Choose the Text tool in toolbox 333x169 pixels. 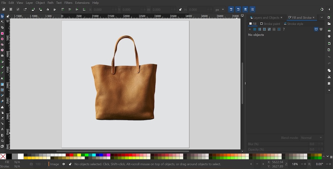click(x=2, y=78)
